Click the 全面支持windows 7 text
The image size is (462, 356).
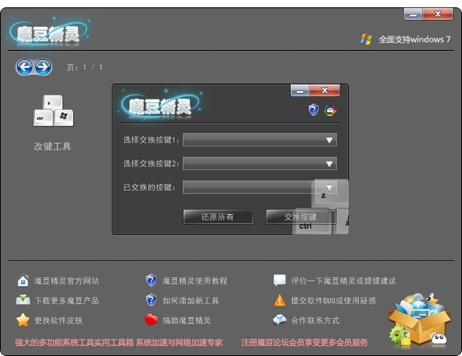tap(414, 39)
